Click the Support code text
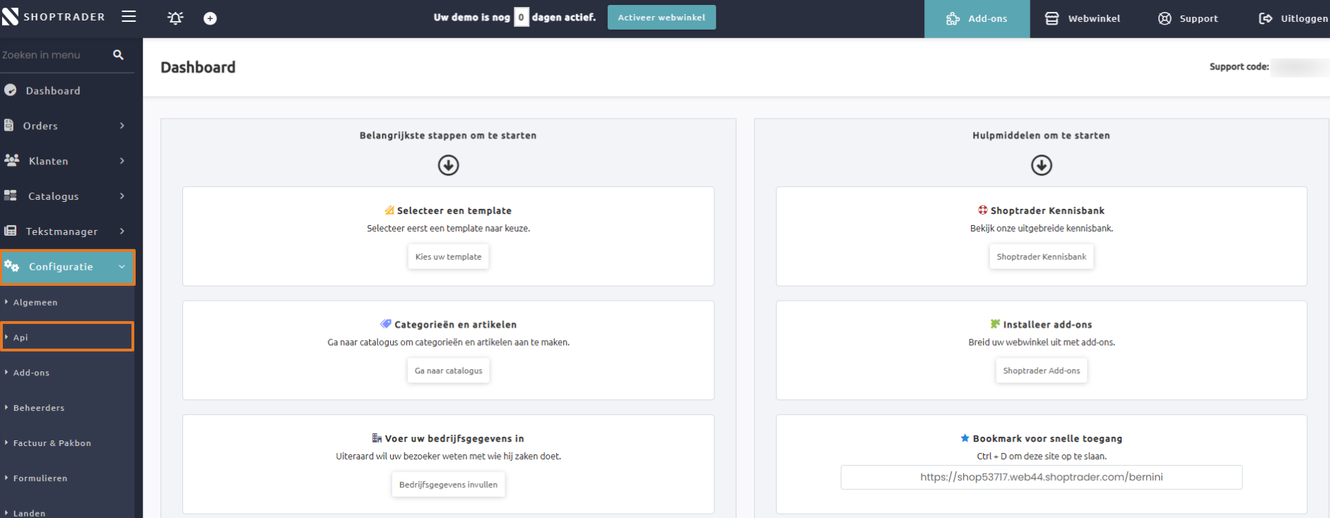The height and width of the screenshot is (518, 1330). point(1239,66)
